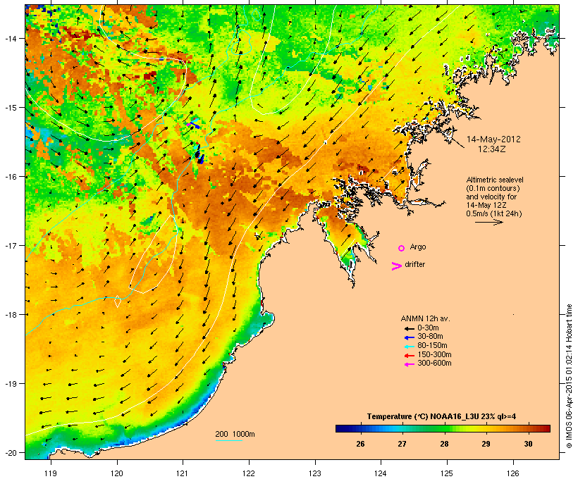This screenshot has width=578, height=479.
Task: Click the green 28 degree colorbar region
Action: [x=444, y=428]
